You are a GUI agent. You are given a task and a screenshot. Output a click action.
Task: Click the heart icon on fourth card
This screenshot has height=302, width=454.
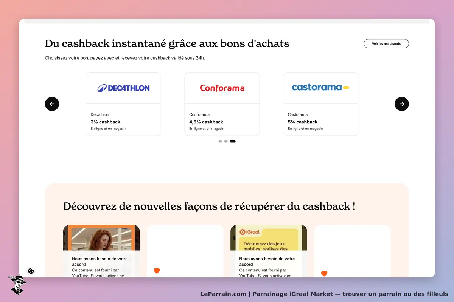[x=324, y=274]
